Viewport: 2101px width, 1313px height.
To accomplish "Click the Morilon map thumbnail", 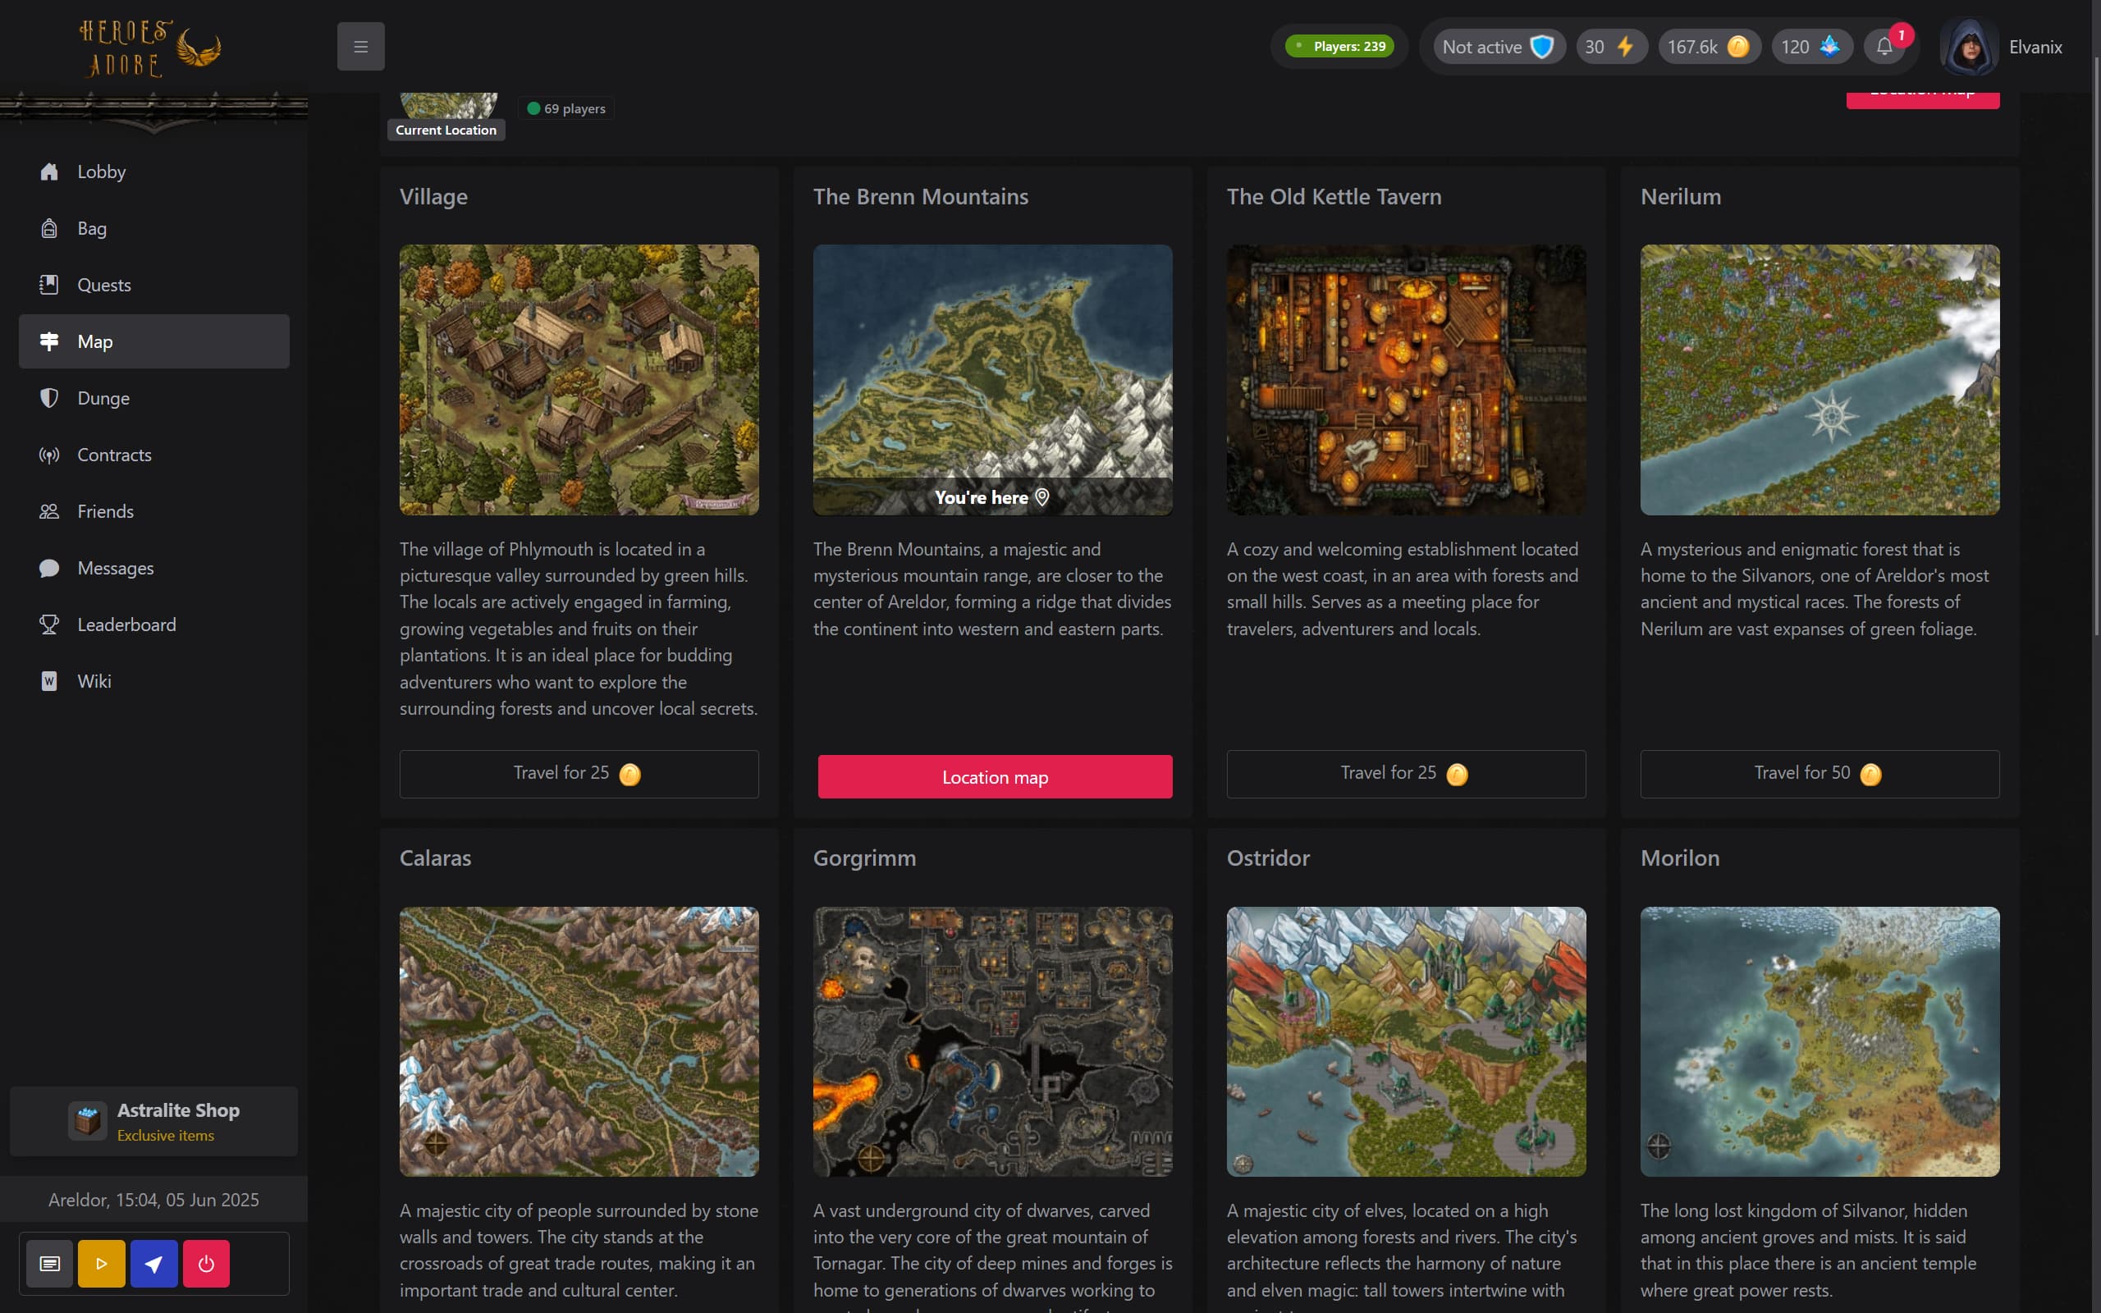I will [1819, 1042].
